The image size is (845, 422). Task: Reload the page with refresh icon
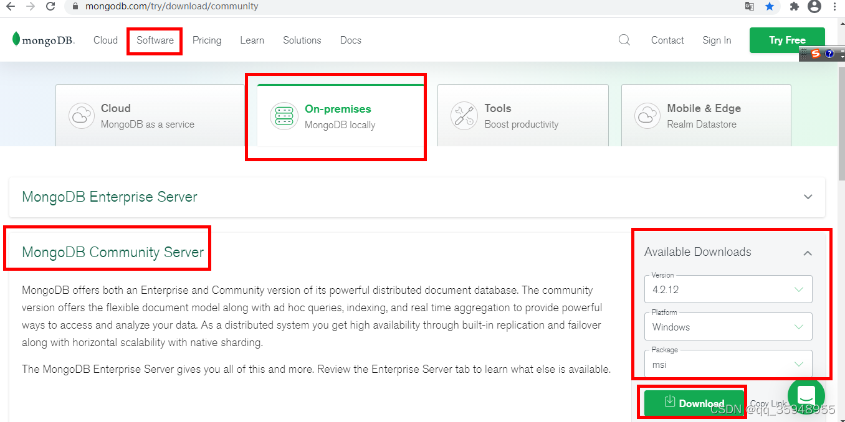[x=50, y=6]
